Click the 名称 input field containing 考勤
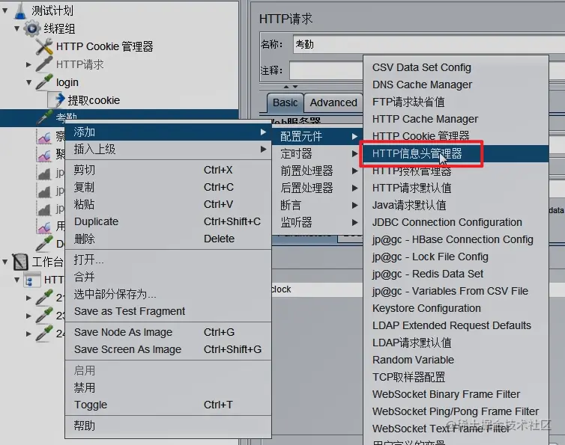The image size is (565, 445). 429,44
